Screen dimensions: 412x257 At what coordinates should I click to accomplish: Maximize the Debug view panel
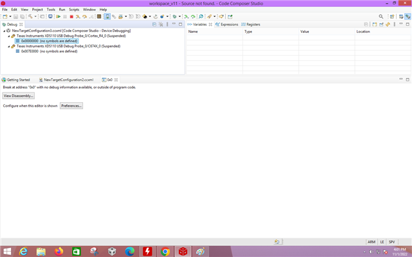click(180, 24)
